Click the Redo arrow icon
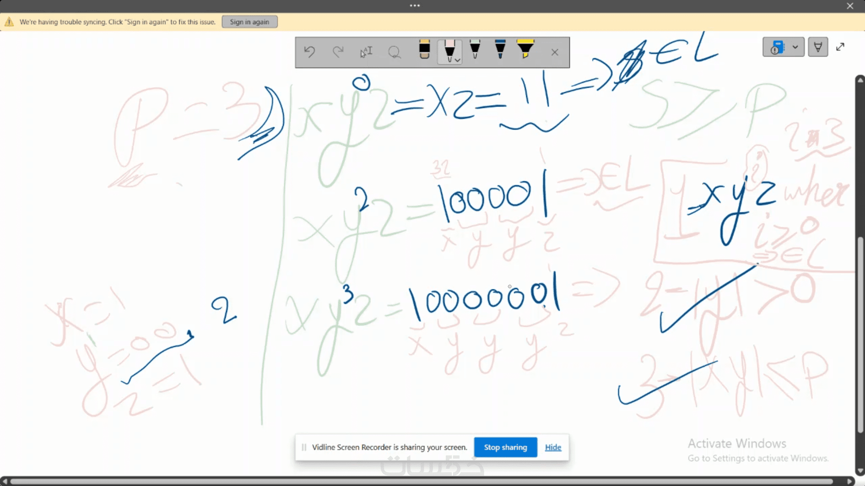 338,52
